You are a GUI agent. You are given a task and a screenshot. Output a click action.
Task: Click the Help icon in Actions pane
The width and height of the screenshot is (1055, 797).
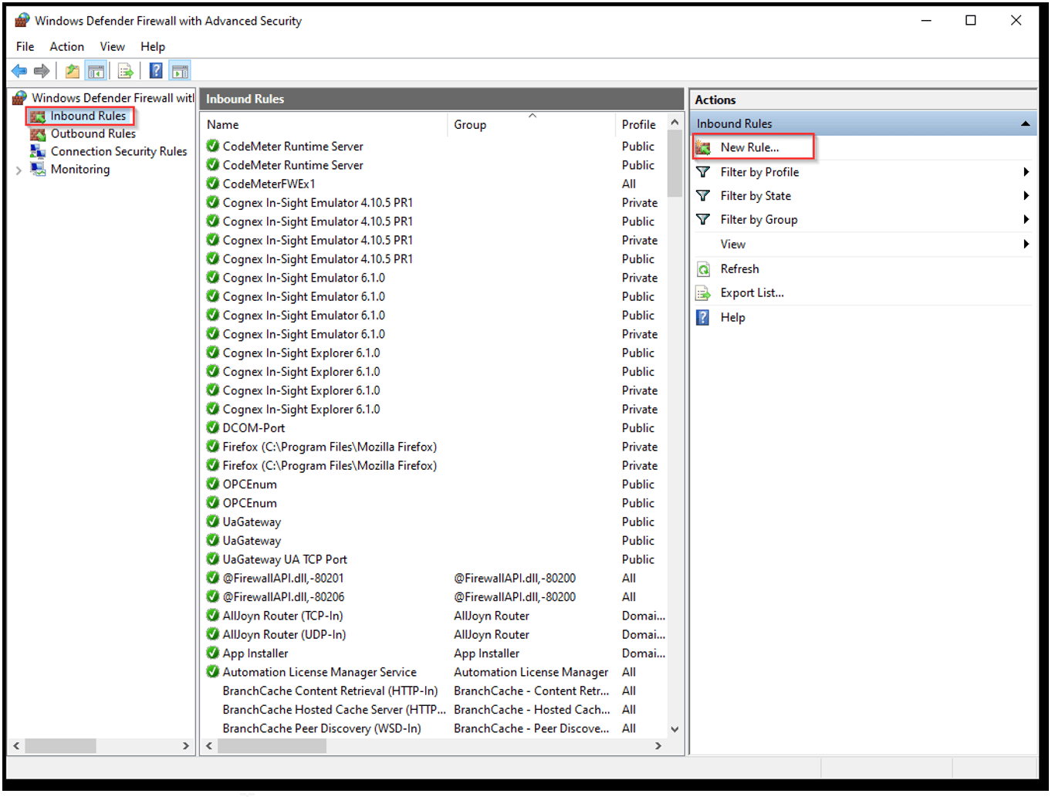tap(703, 318)
